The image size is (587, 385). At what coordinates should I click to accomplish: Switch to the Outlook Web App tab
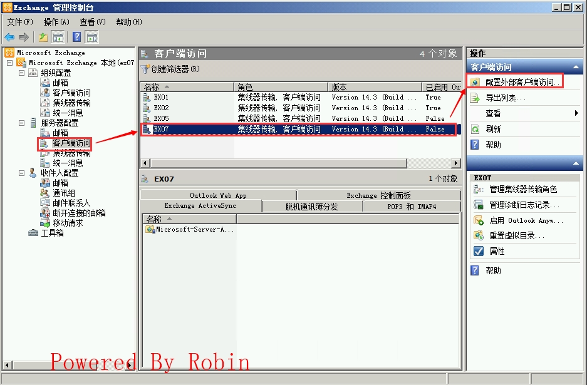218,195
